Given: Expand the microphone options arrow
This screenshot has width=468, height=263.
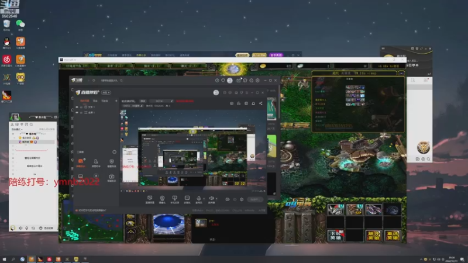Looking at the screenshot, I should tap(204, 199).
